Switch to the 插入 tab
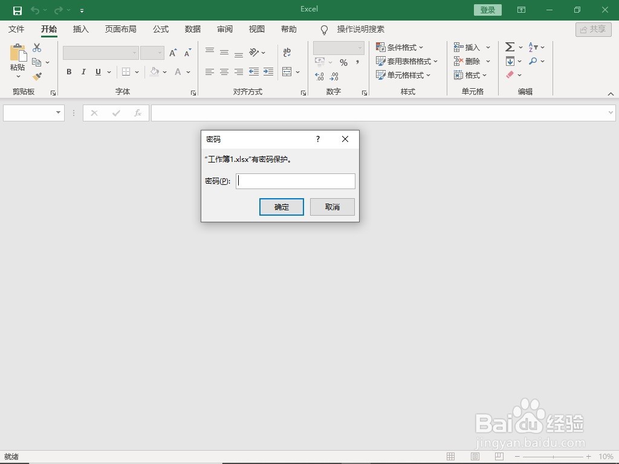 coord(81,29)
